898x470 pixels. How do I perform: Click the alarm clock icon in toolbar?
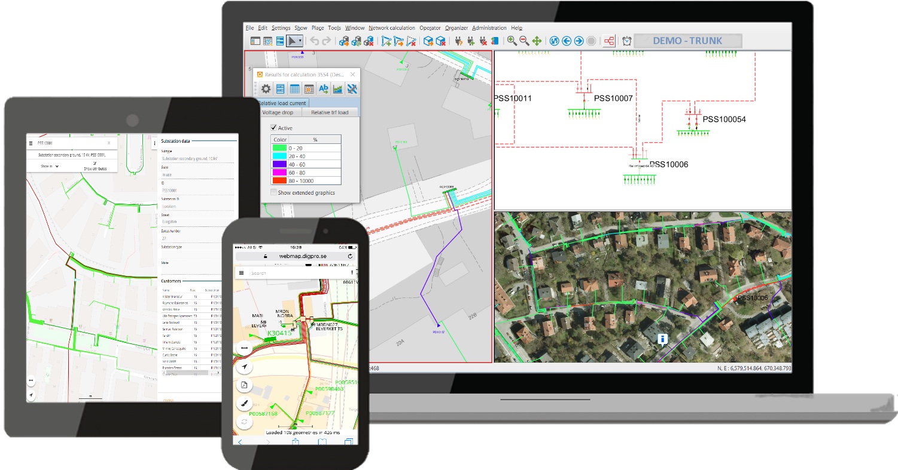point(626,41)
